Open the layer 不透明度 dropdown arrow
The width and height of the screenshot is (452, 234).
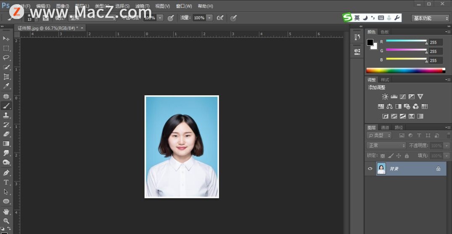[447, 146]
